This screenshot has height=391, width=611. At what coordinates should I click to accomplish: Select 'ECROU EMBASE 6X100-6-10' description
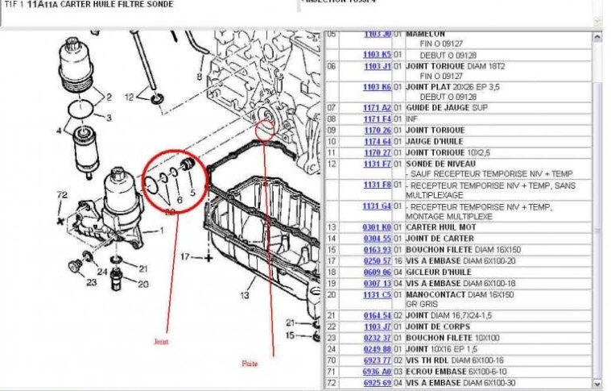(x=456, y=372)
